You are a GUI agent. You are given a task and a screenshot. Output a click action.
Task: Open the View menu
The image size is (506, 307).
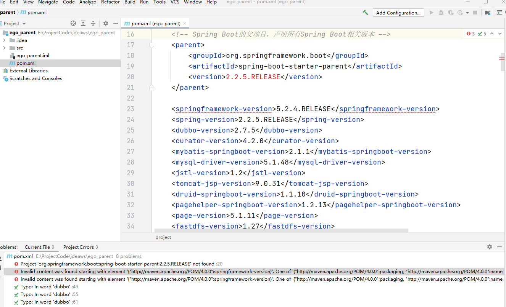coord(28,2)
